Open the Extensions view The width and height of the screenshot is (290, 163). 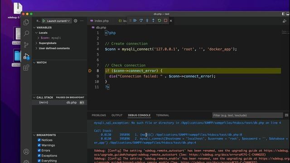tap(26, 68)
